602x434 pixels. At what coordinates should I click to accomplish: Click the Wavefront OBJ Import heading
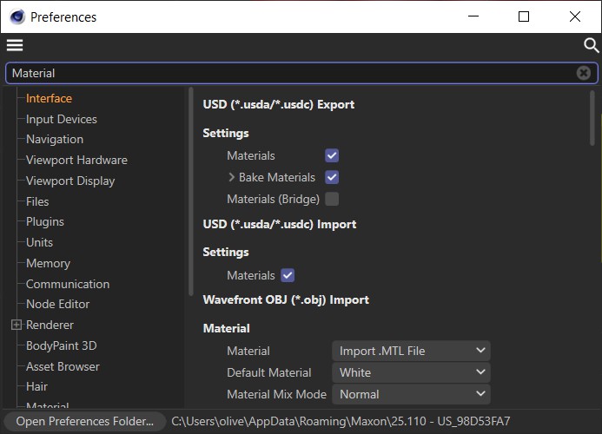pos(286,299)
